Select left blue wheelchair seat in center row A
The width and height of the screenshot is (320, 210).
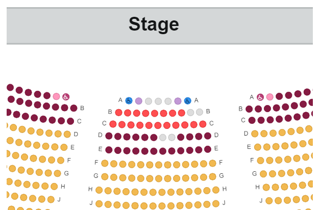point(129,100)
